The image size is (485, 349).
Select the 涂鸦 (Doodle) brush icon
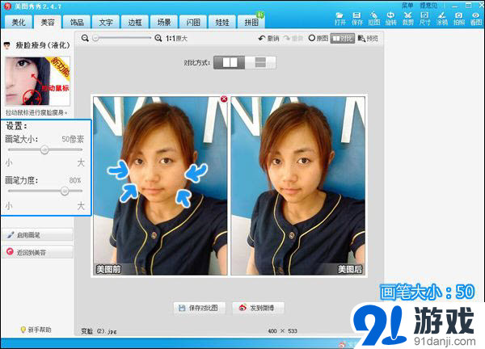(x=442, y=19)
